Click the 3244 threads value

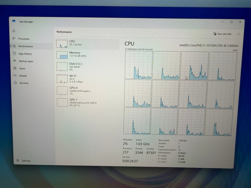pyautogui.click(x=139, y=152)
